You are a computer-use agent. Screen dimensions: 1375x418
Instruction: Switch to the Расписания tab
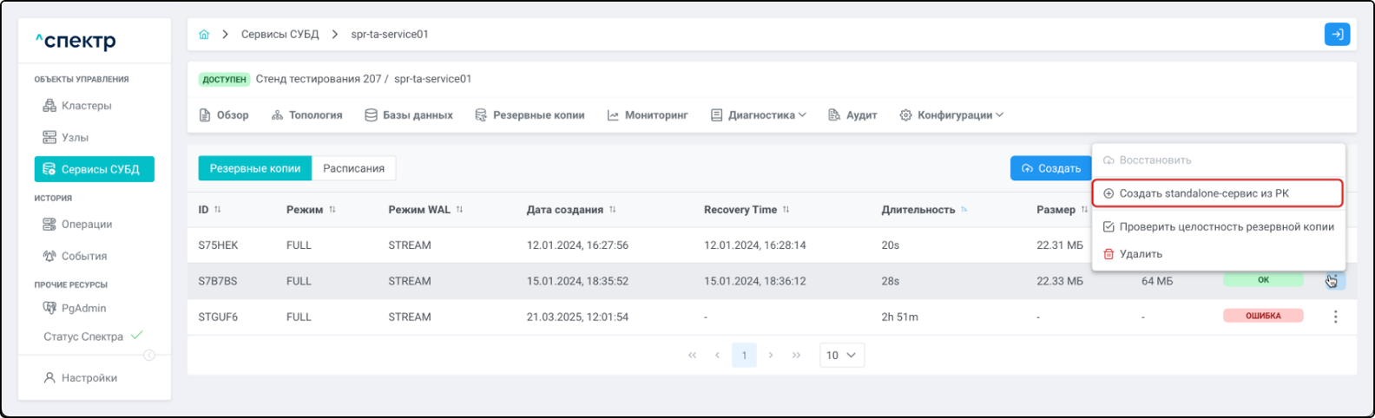pyautogui.click(x=353, y=168)
